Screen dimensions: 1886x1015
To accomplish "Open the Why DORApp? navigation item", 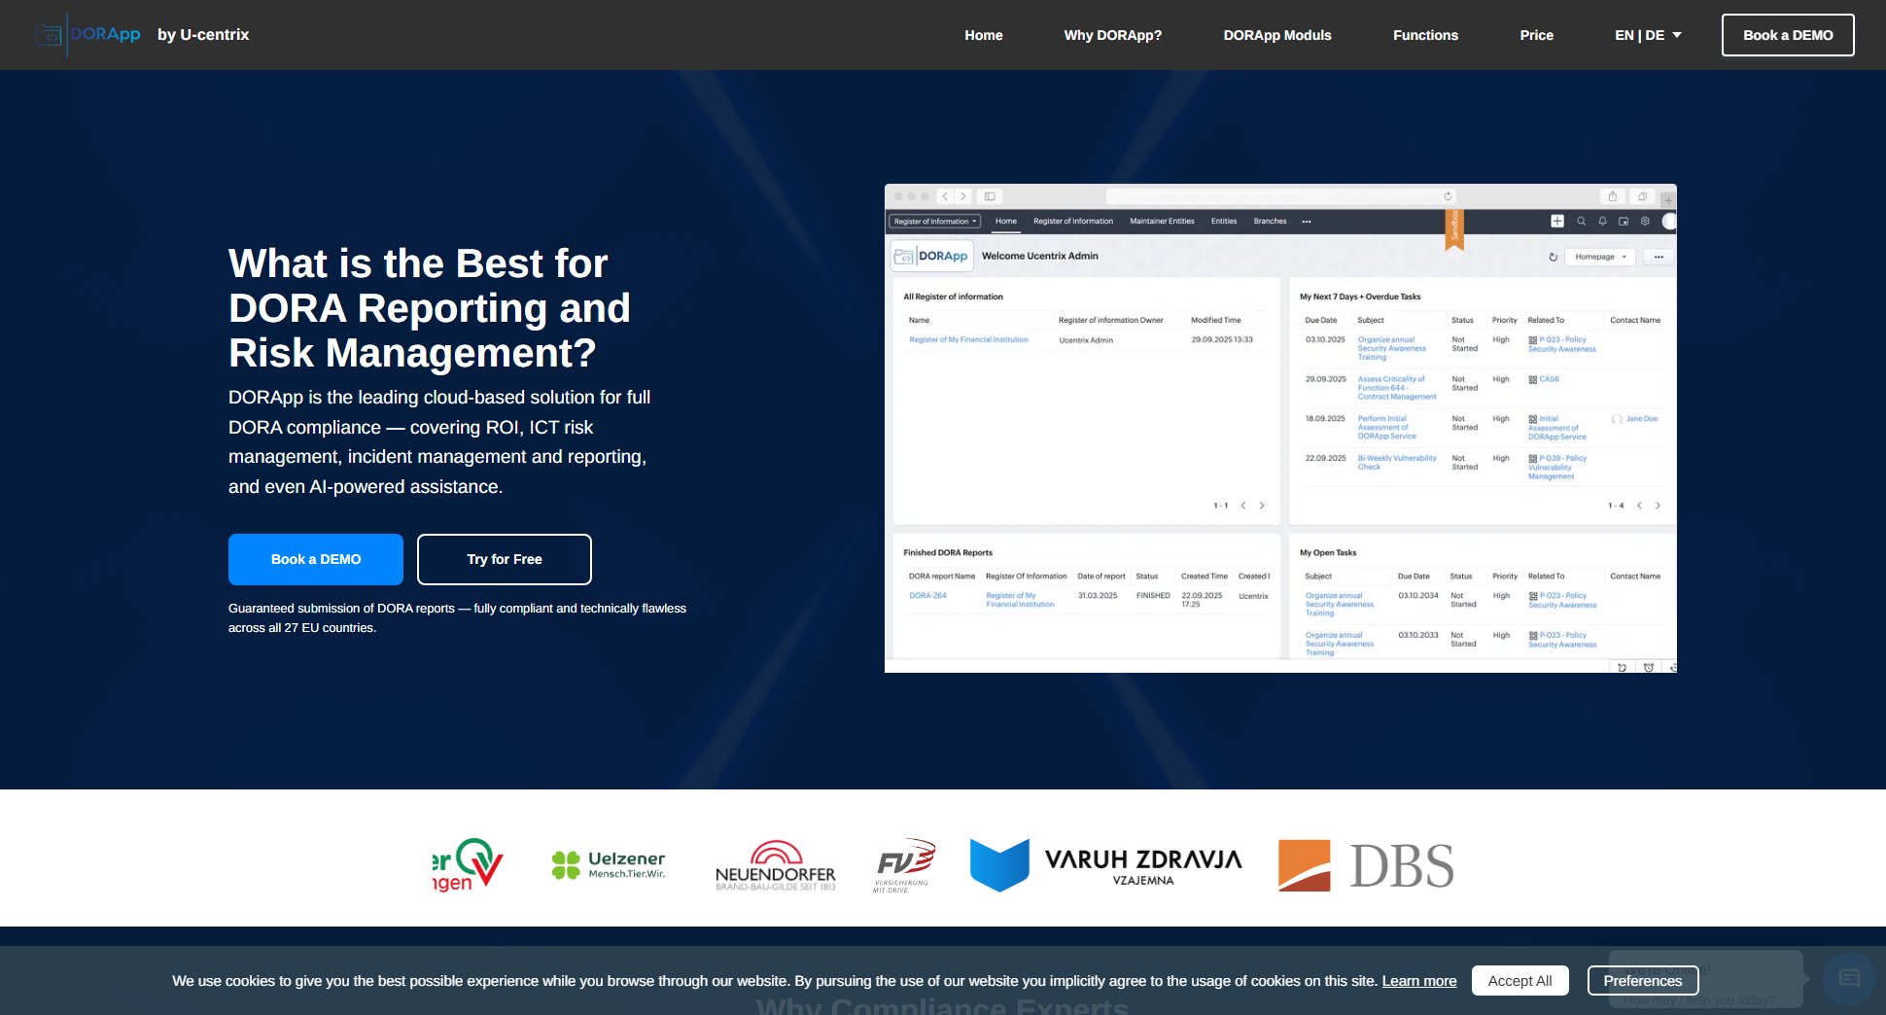I will 1113,34.
